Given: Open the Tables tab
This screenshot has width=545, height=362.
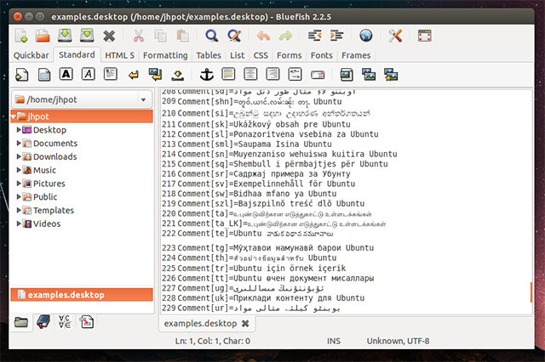Looking at the screenshot, I should (209, 55).
